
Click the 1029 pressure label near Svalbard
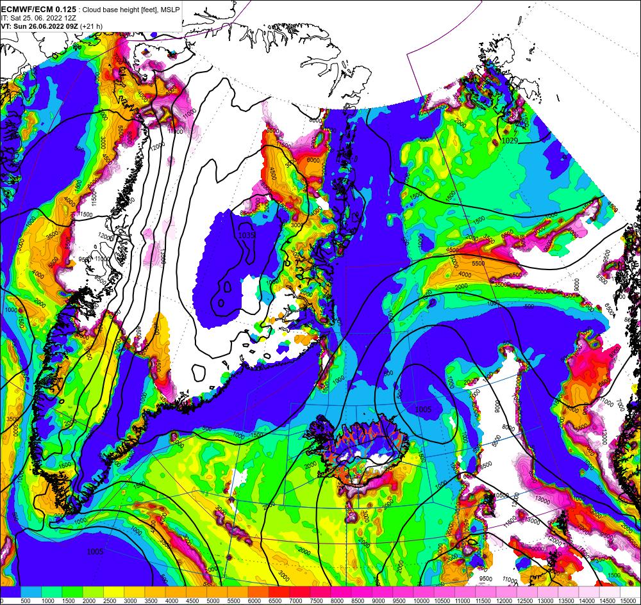(x=510, y=140)
